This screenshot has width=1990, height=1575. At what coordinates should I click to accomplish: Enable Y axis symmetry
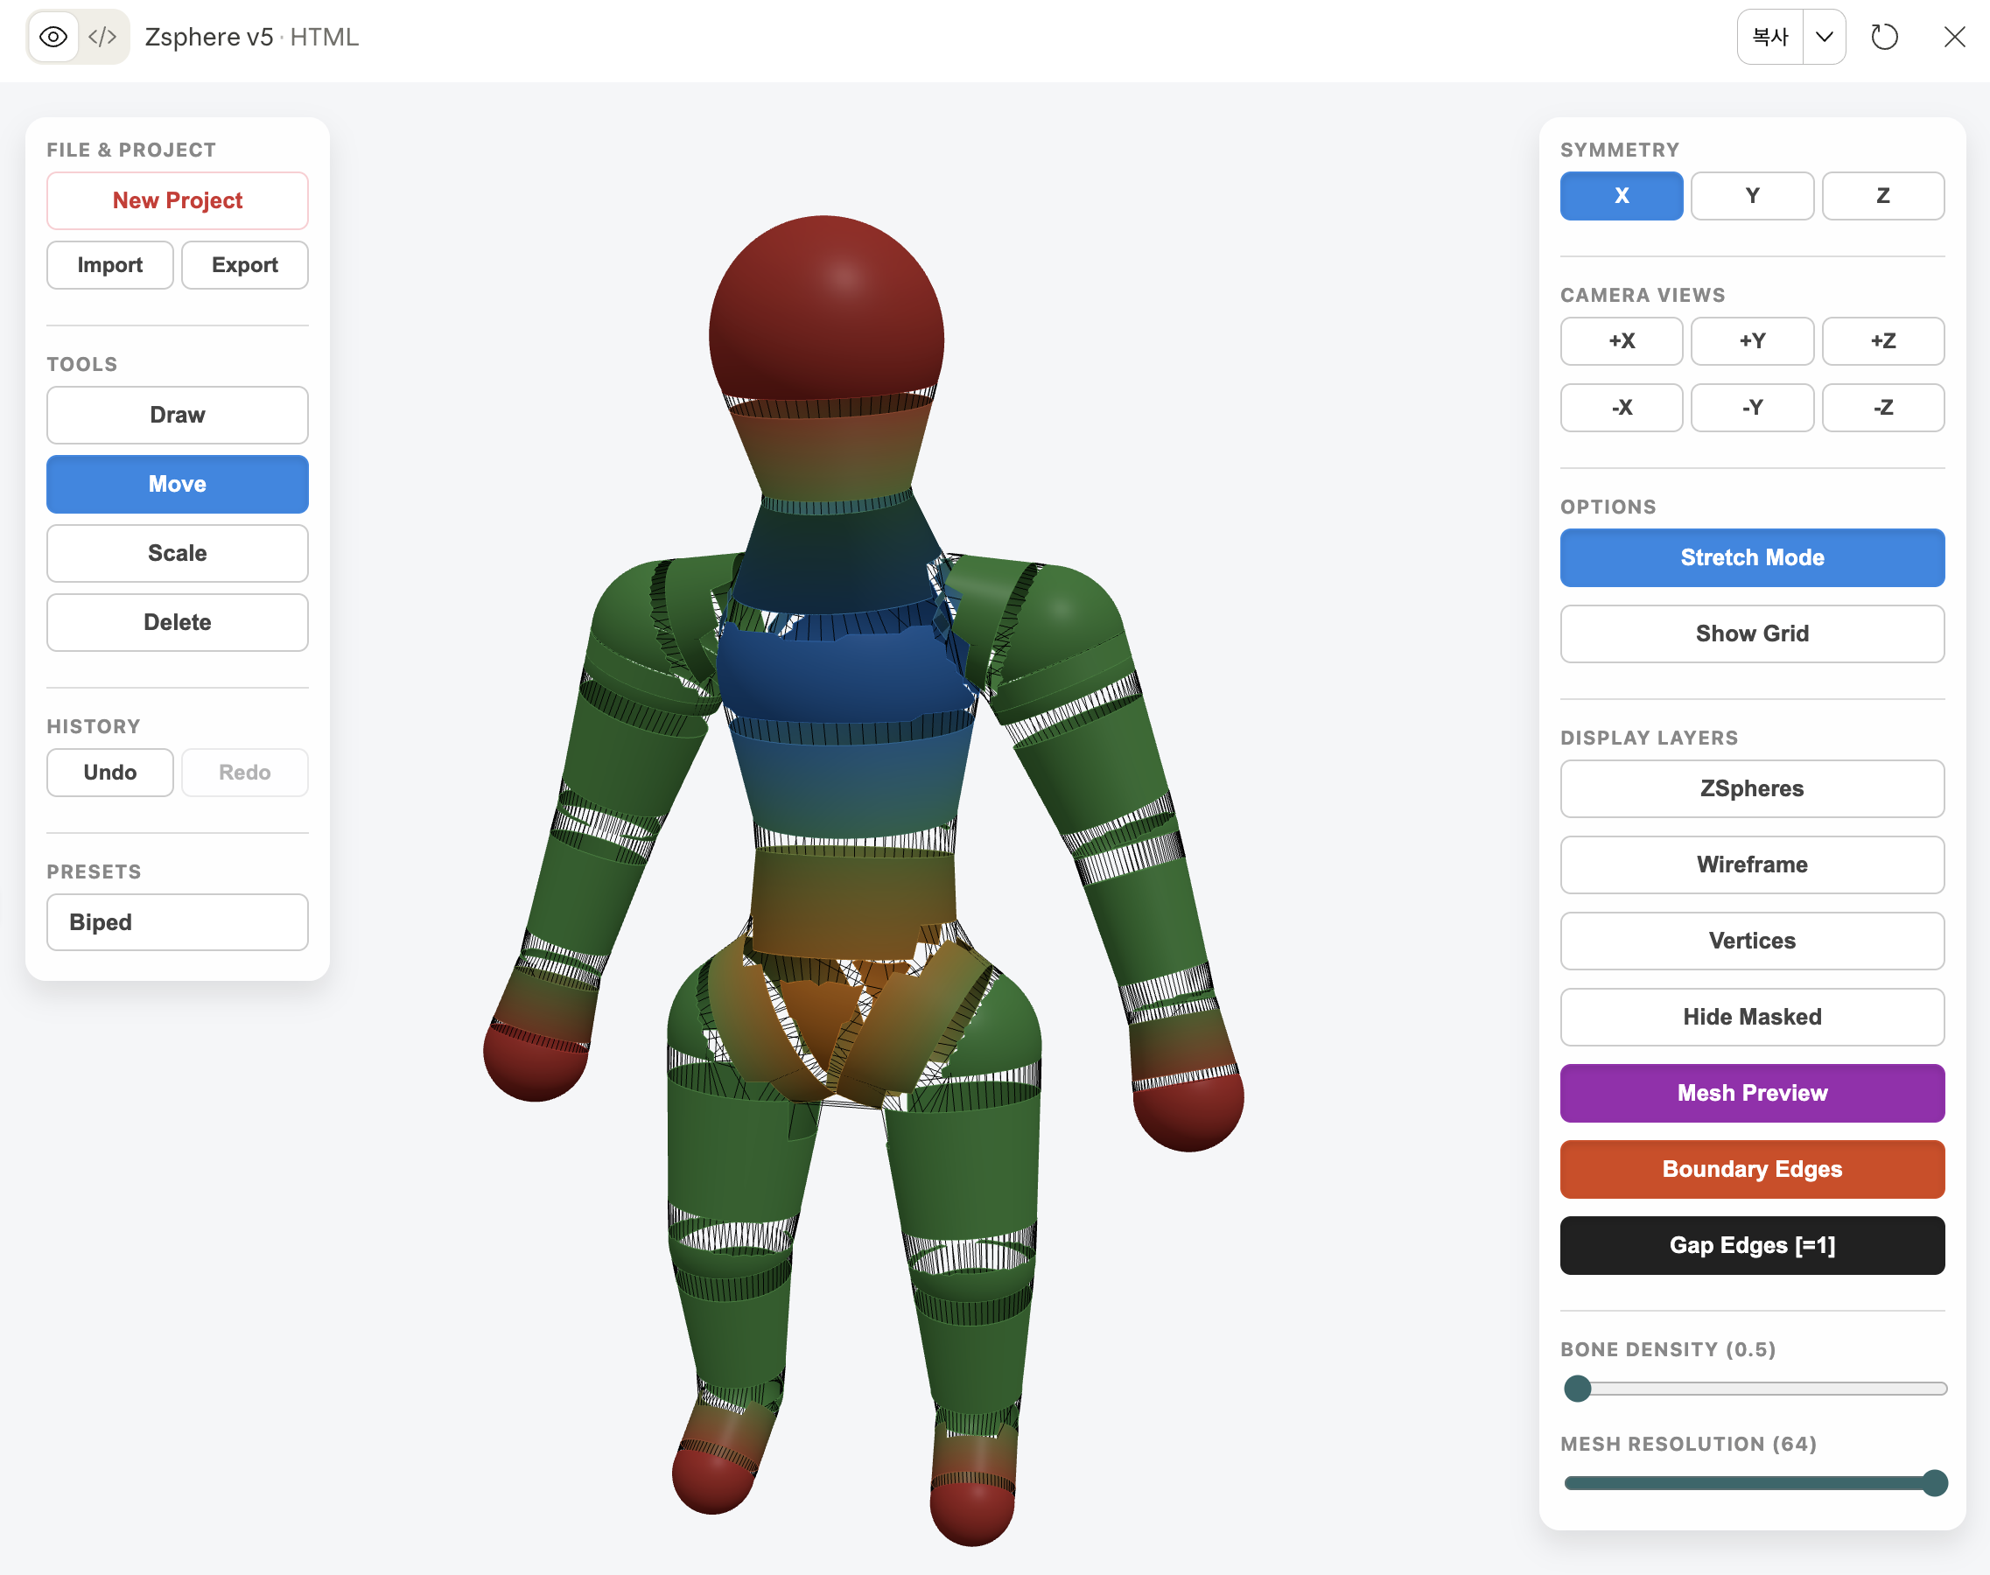tap(1751, 195)
